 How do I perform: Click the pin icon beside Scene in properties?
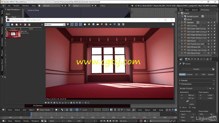[x=180, y=64]
